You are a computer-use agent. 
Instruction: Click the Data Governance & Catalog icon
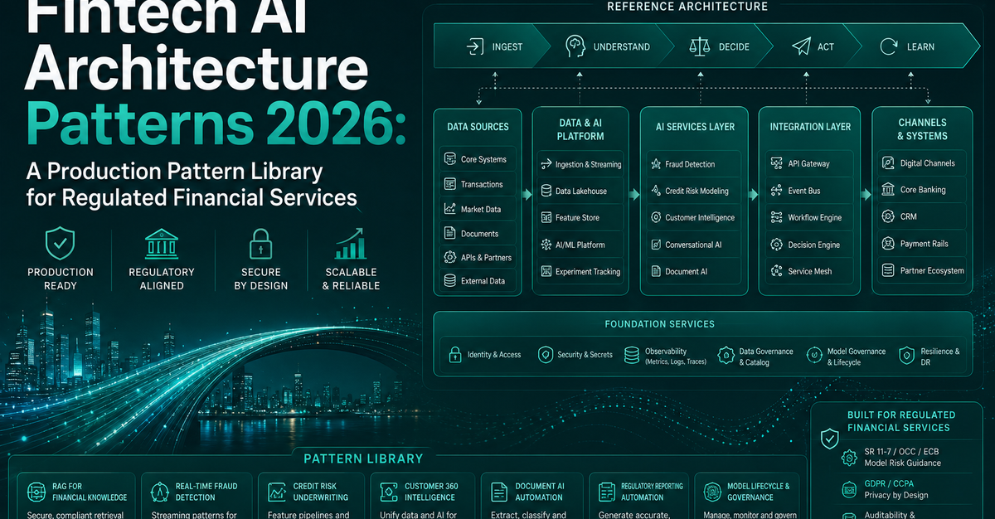[x=725, y=355]
